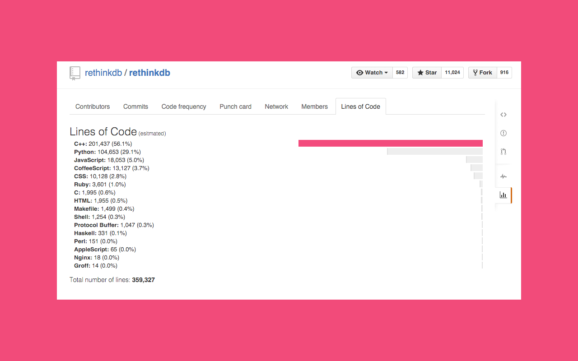The image size is (578, 361).
Task: Open the Code sidebar icon
Action: (x=503, y=115)
